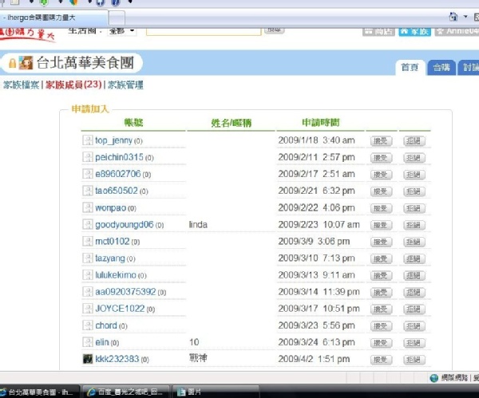The width and height of the screenshot is (479, 398).
Task: Click the lock icon next to group title
Action: coord(12,63)
